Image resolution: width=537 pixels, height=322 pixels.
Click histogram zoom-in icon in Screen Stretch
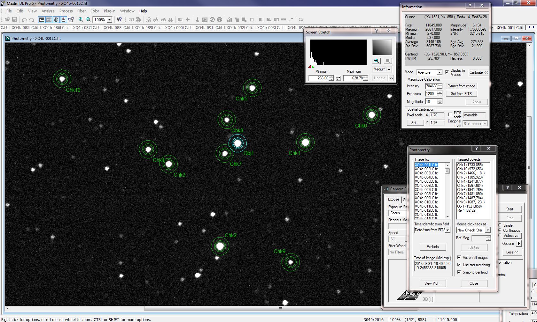(377, 61)
